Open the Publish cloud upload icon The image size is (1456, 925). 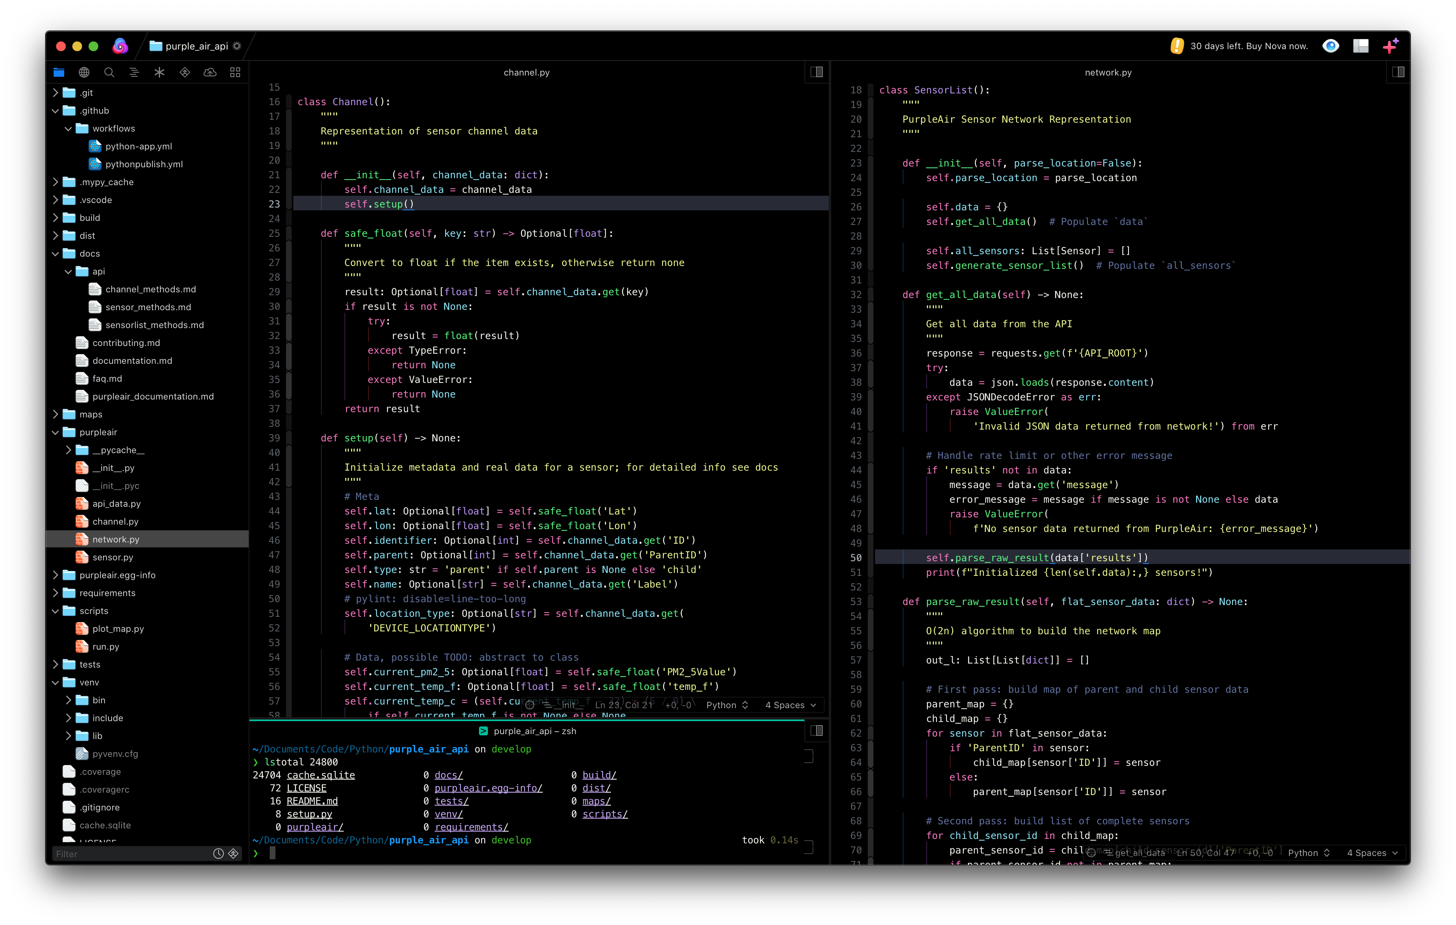210,73
